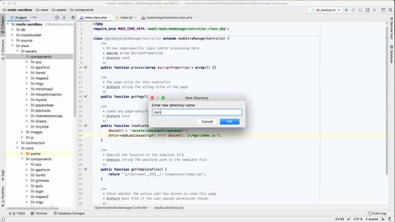
Task: Click OpenmodxIndexManagerController in editor breadcrumb
Action: click(x=121, y=208)
